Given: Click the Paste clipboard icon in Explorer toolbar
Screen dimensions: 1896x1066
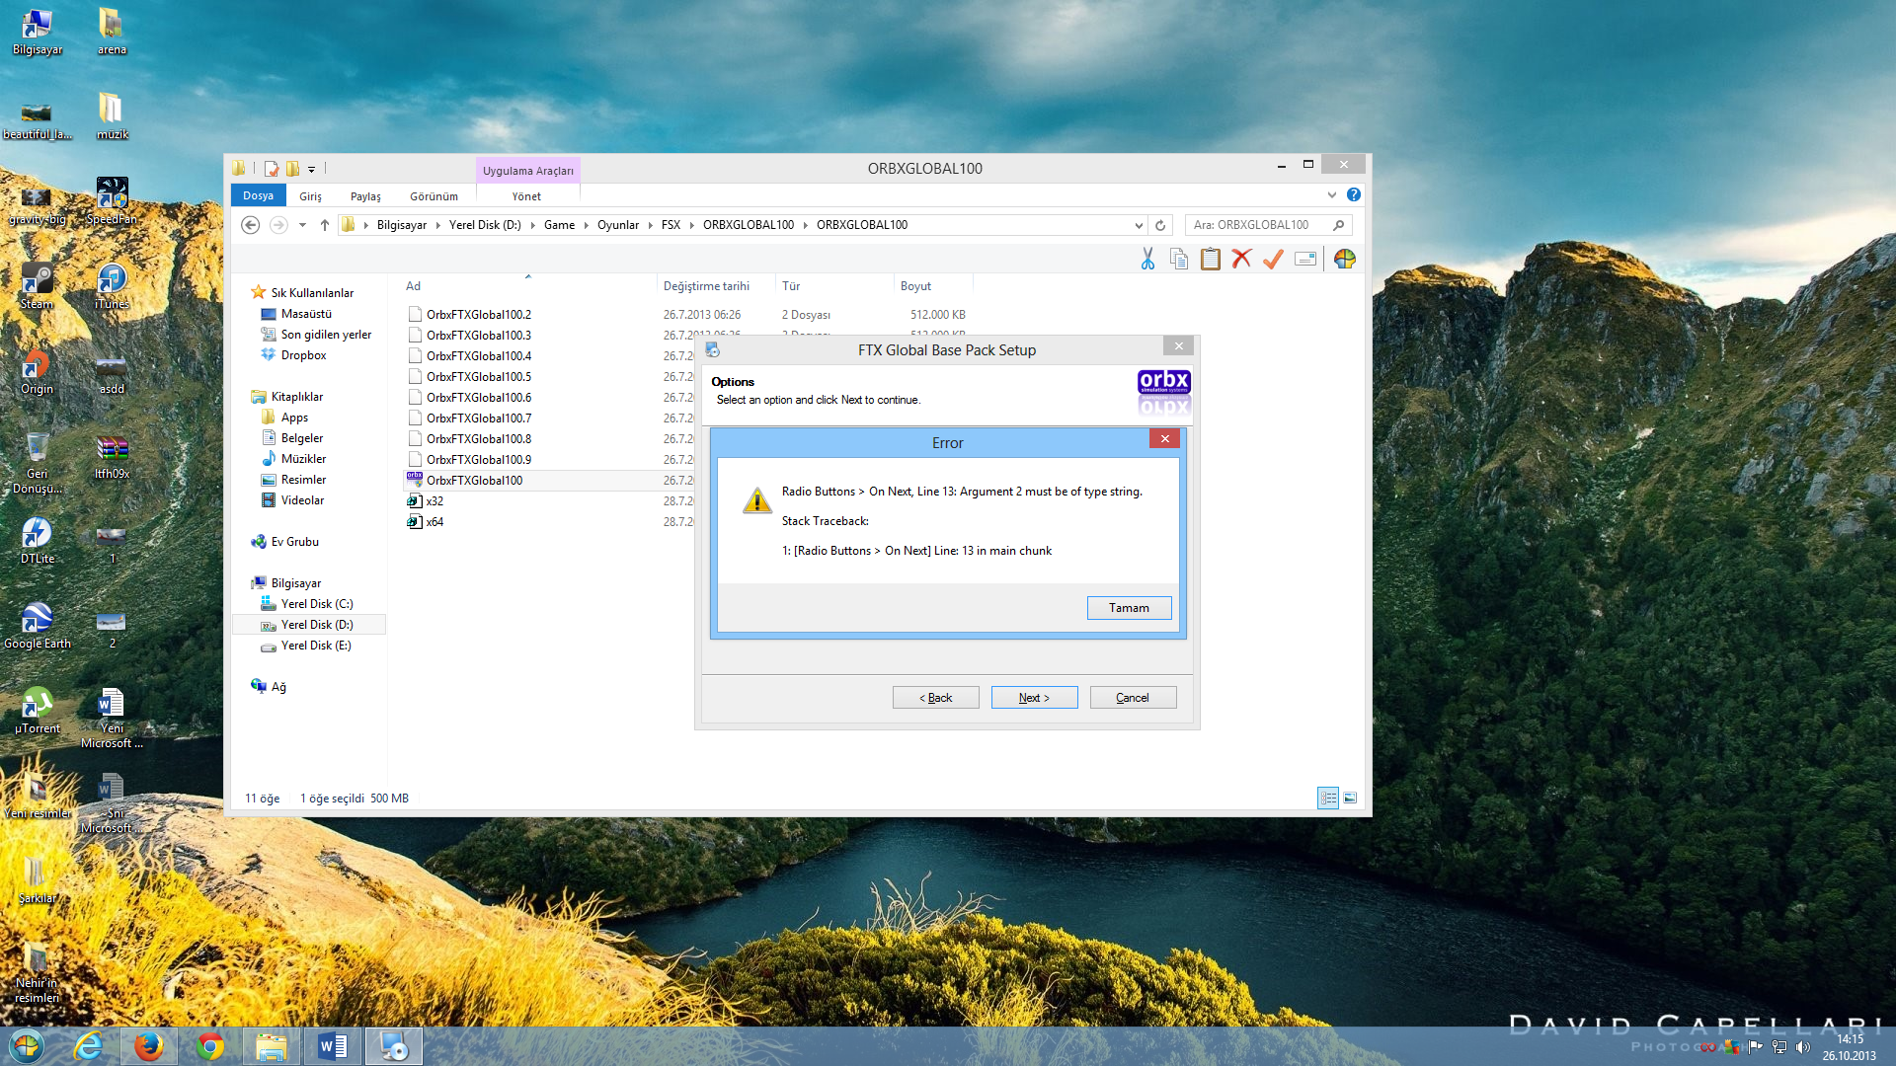Looking at the screenshot, I should [1210, 259].
